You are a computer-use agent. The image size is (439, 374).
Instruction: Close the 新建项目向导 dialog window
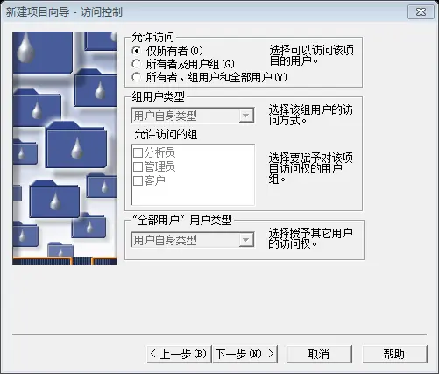click(x=421, y=12)
